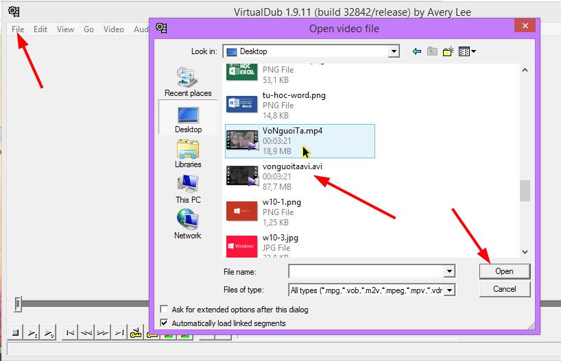Click the VirtualDub timeline position slider handle
The image size is (561, 361).
(x=18, y=304)
